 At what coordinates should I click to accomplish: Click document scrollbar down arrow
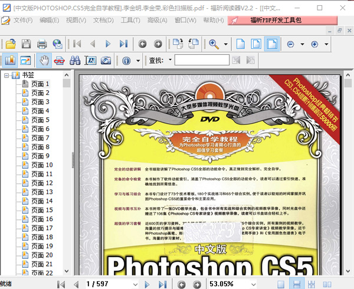point(348,271)
